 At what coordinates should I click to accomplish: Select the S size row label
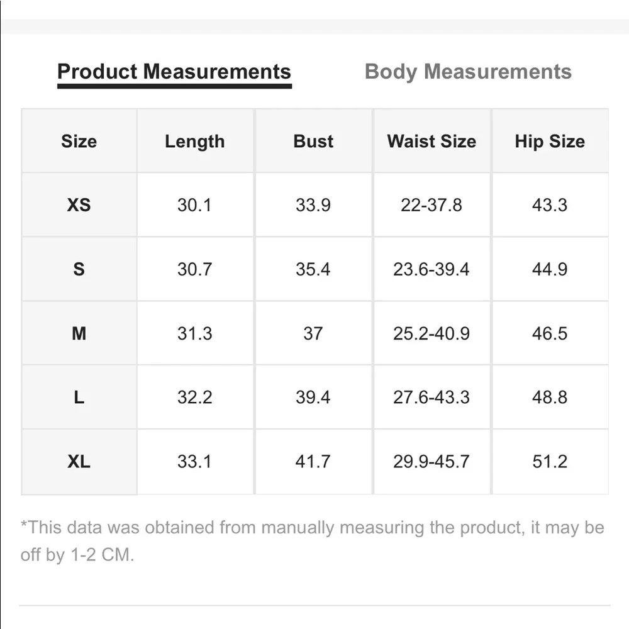point(79,269)
